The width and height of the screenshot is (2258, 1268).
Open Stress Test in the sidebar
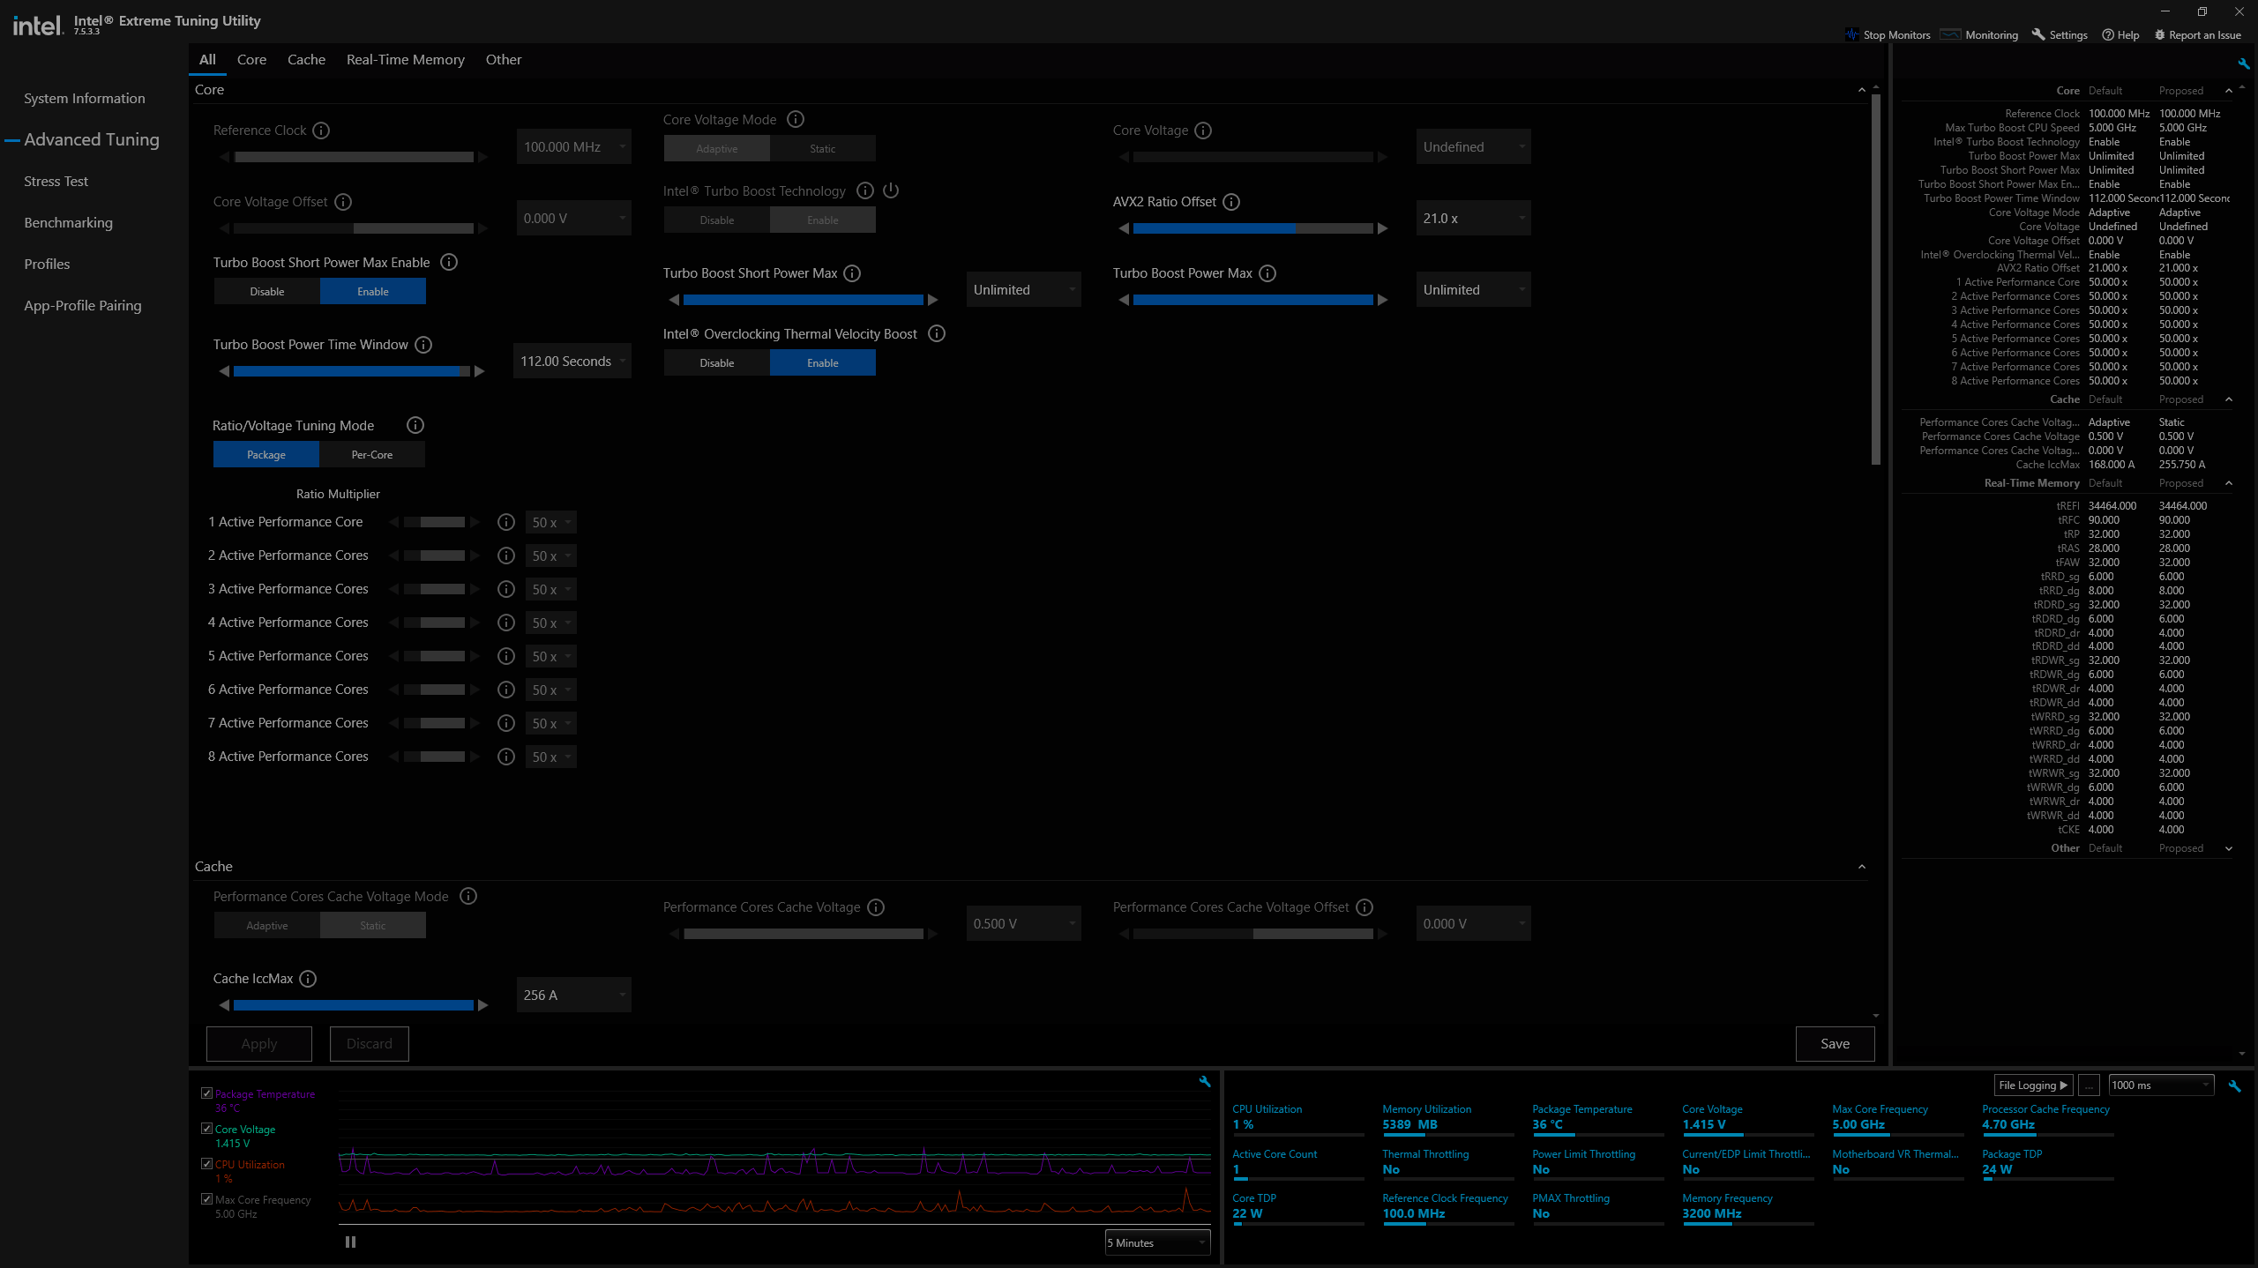56,182
